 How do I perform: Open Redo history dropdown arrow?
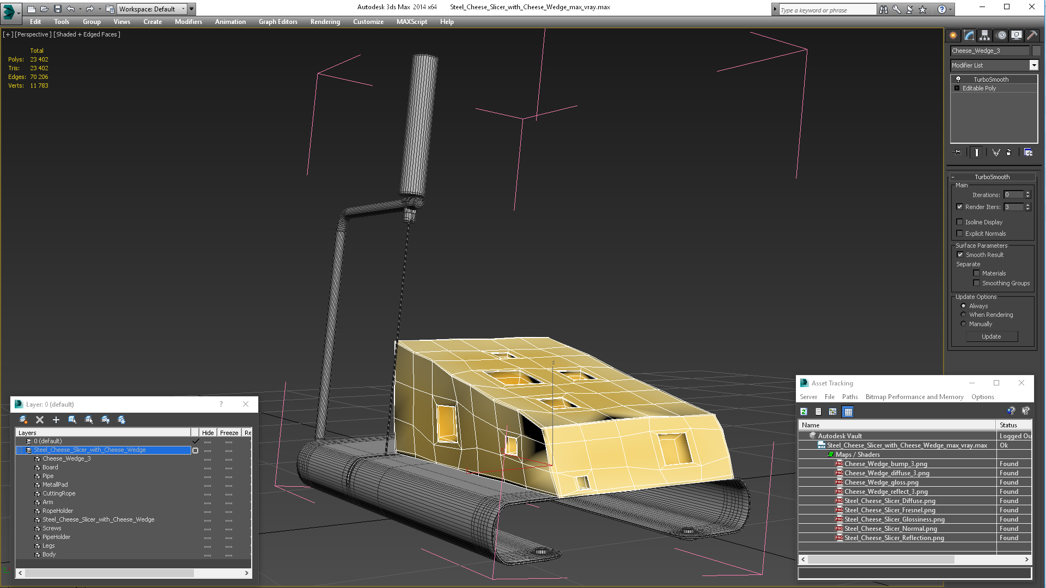tap(100, 9)
